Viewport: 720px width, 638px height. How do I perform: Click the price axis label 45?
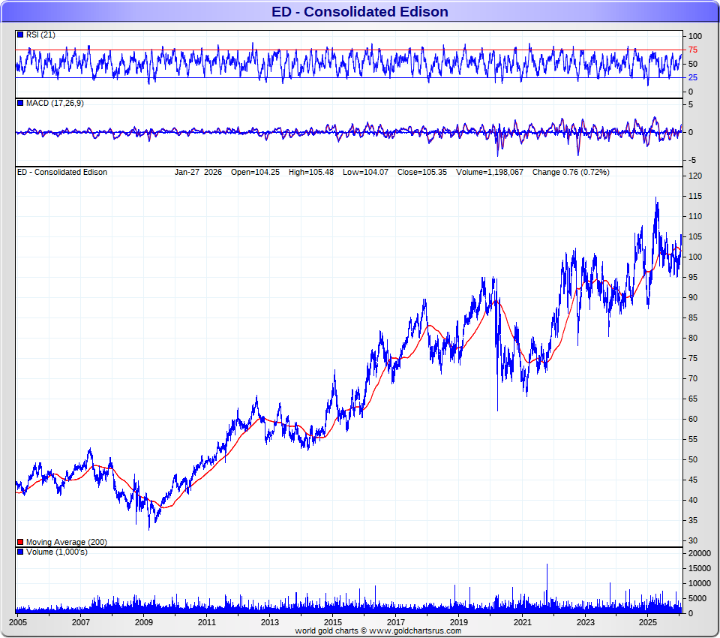click(x=693, y=480)
